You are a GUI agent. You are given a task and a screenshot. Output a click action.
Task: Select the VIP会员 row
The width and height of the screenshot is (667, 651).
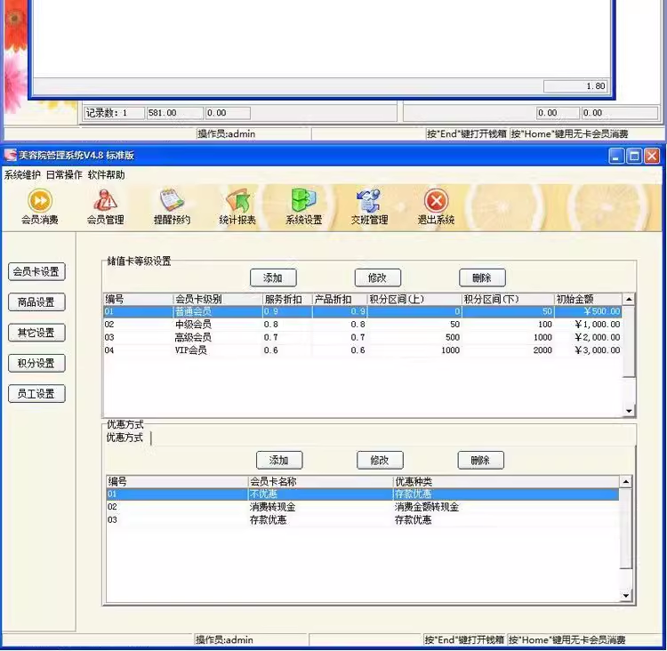click(x=363, y=350)
